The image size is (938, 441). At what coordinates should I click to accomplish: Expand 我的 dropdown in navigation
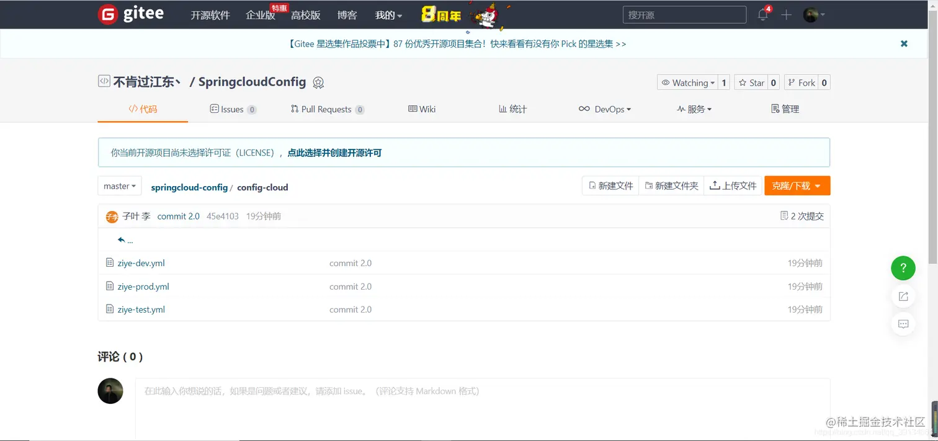(x=388, y=16)
